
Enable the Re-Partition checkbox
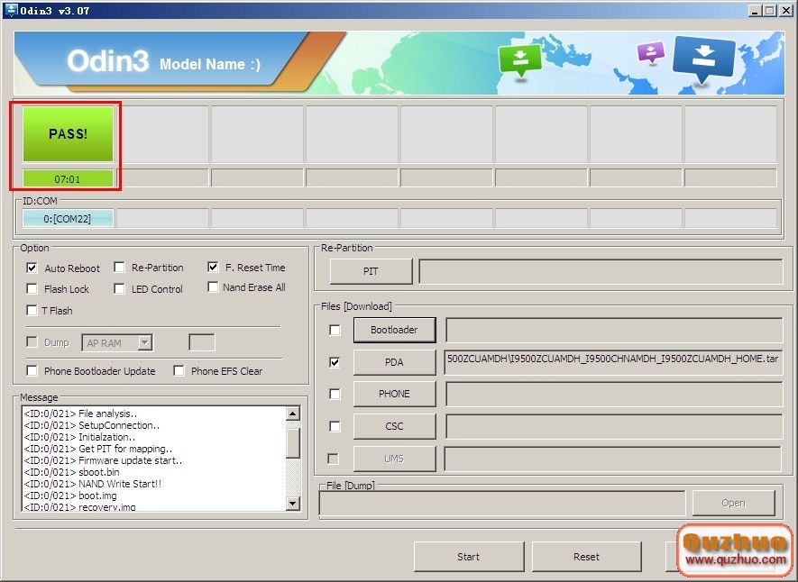pyautogui.click(x=120, y=268)
